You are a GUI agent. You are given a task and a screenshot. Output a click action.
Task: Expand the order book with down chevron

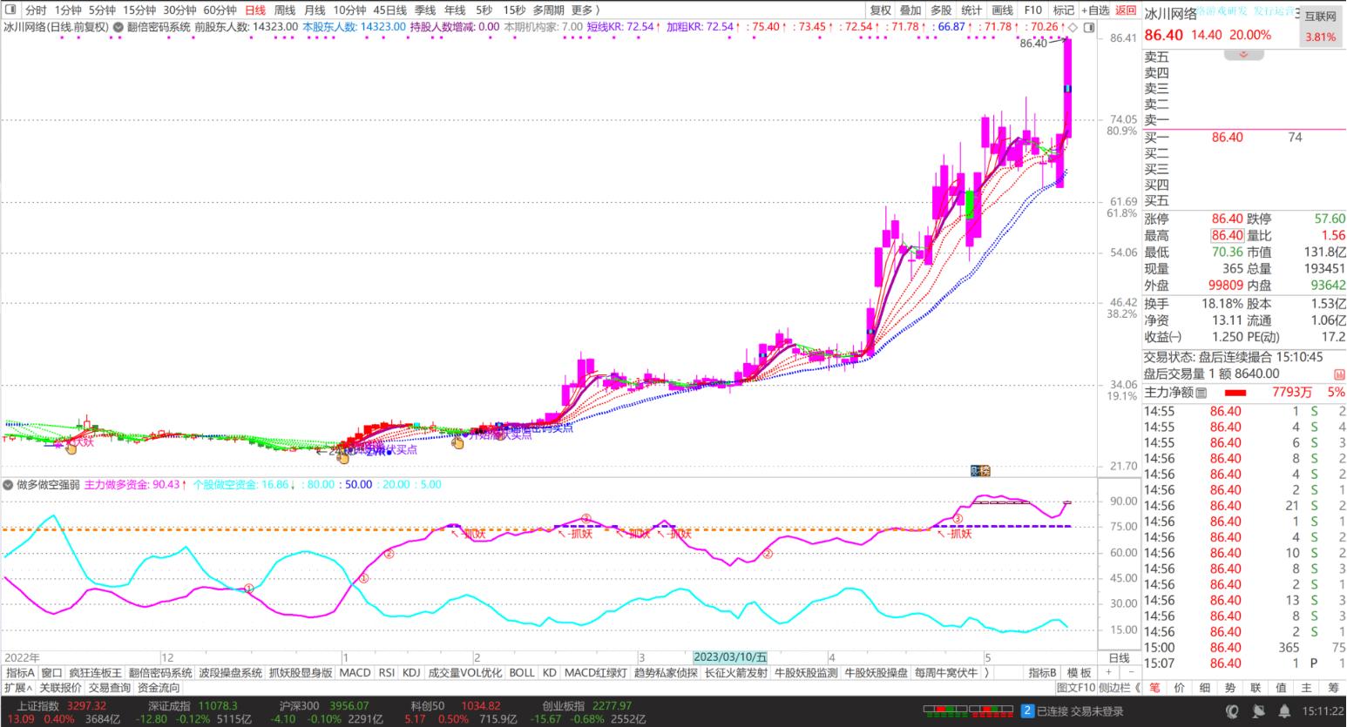click(x=1244, y=55)
